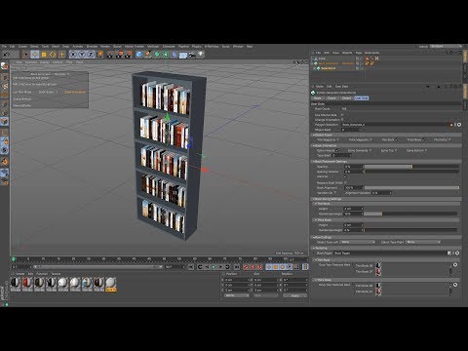Select the Rotate tool
468x351 pixels.
coord(53,55)
